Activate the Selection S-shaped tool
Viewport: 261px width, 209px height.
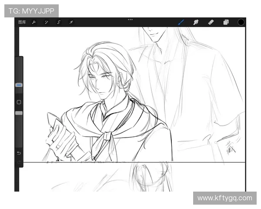(x=59, y=22)
